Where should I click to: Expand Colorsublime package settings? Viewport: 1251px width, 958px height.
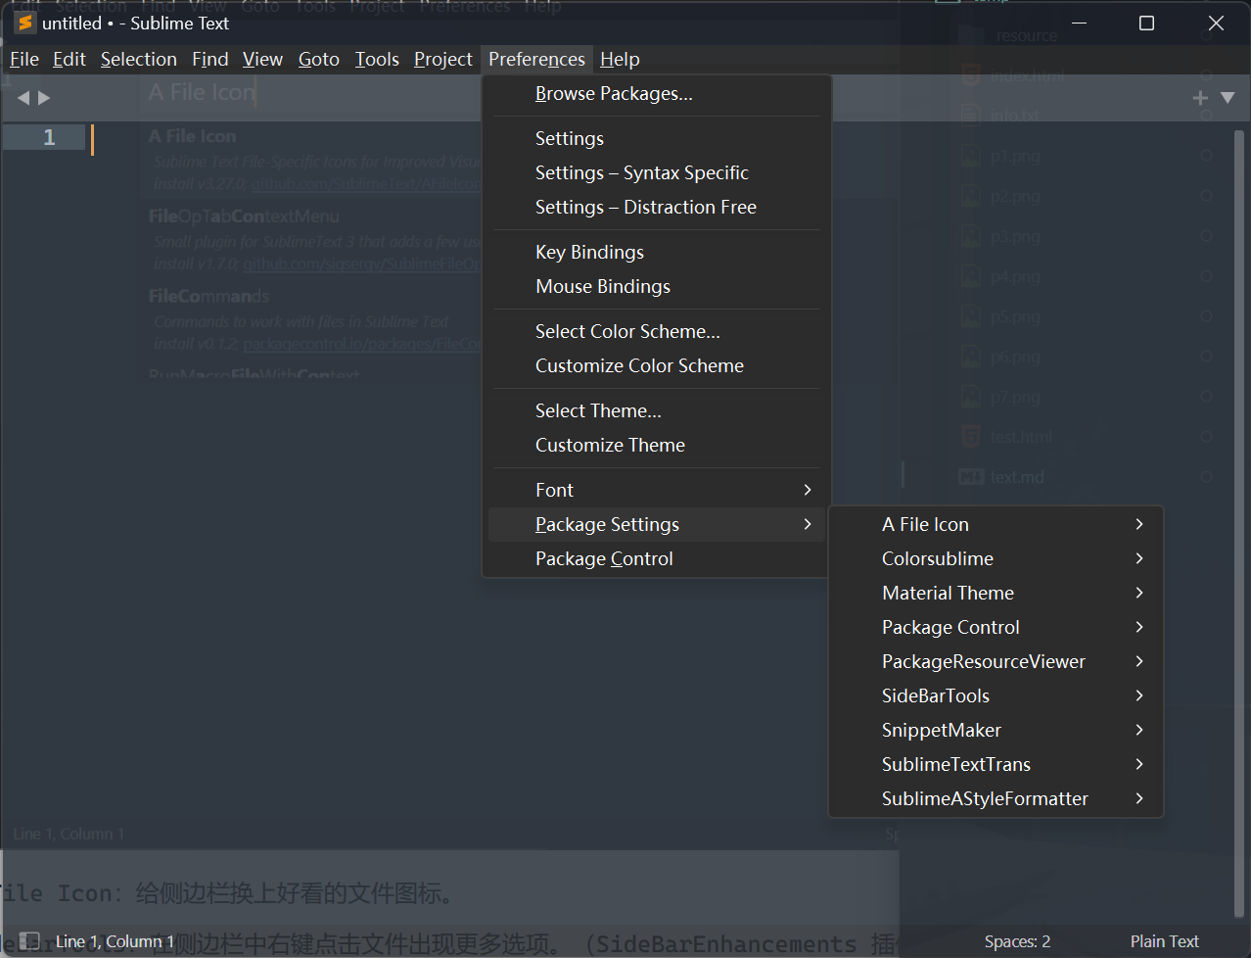click(996, 559)
